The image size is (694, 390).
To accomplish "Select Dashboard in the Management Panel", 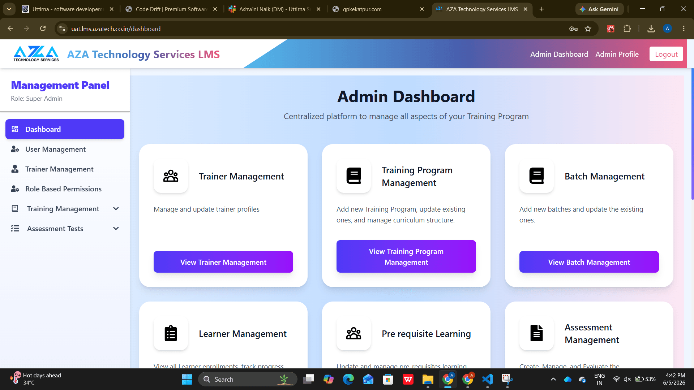I will (65, 129).
